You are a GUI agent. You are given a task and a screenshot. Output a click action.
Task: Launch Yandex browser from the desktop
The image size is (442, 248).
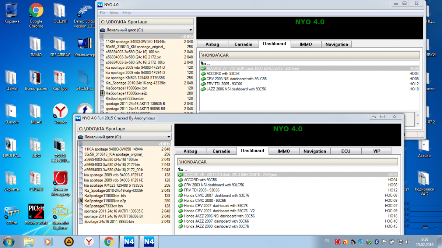coord(60,114)
